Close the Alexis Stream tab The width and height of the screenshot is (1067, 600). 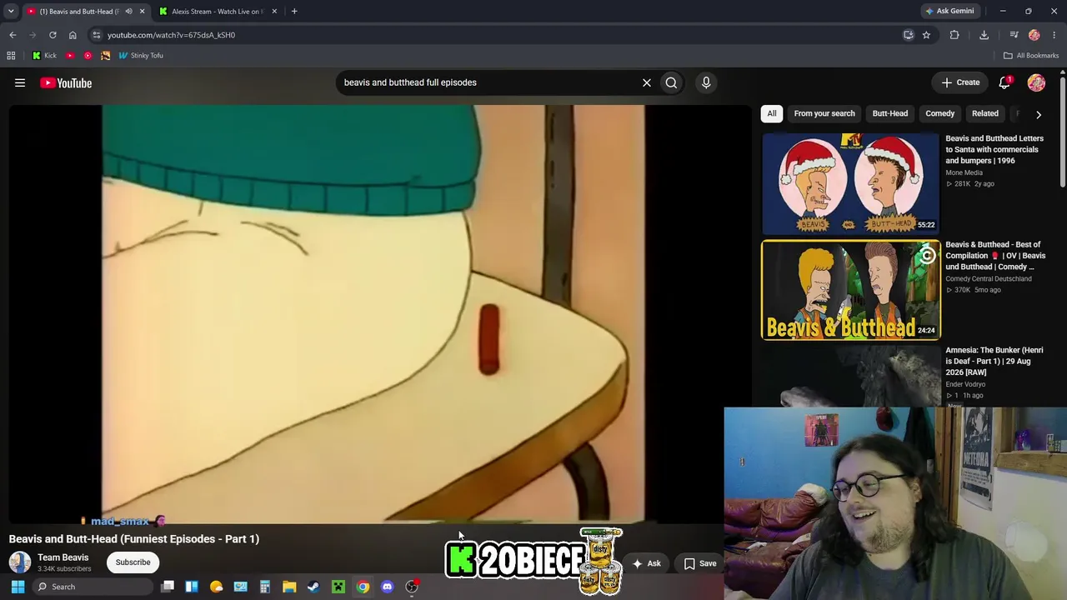[274, 12]
